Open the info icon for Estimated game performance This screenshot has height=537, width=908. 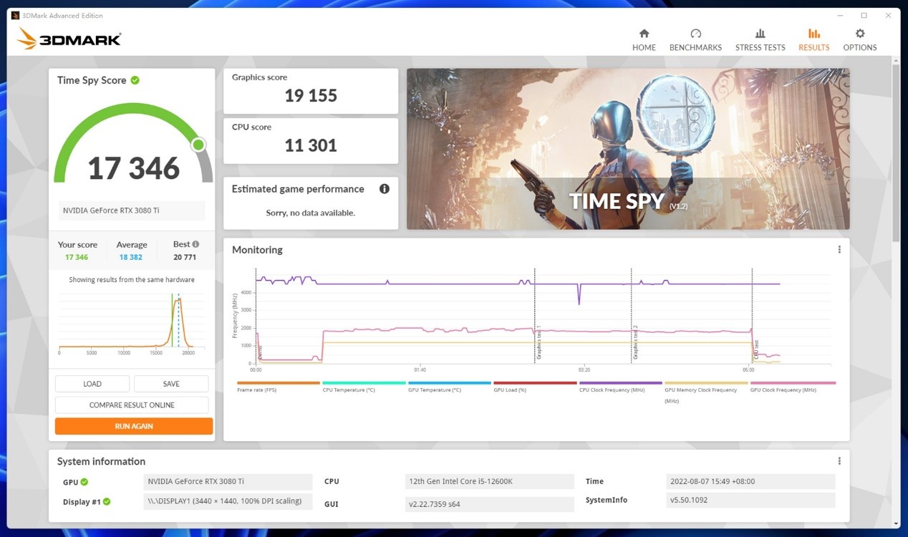(385, 189)
